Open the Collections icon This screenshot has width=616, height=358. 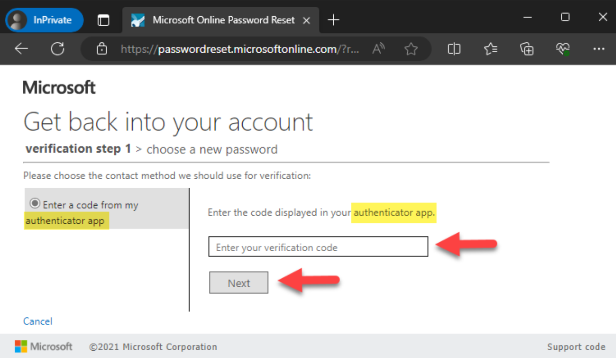527,49
